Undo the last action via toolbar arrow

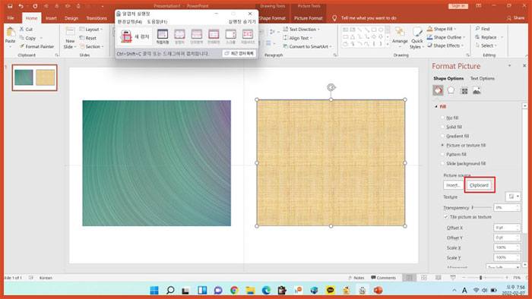(21, 6)
